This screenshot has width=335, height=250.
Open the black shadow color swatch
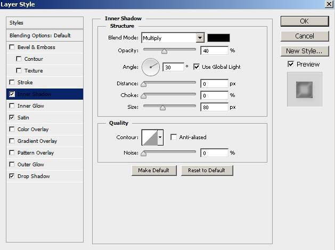[218, 38]
